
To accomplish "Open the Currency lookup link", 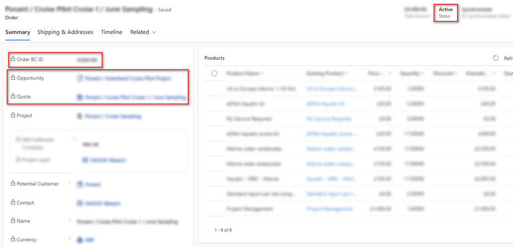I will pos(90,240).
